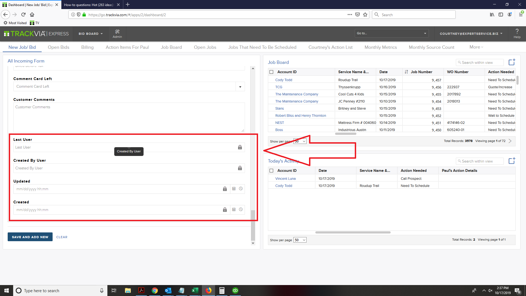Click add record icon in Today's Activity
This screenshot has width=526, height=296.
[511, 161]
